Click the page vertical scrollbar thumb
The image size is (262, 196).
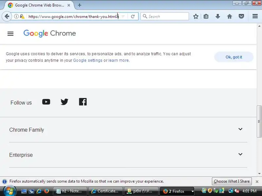point(259,121)
